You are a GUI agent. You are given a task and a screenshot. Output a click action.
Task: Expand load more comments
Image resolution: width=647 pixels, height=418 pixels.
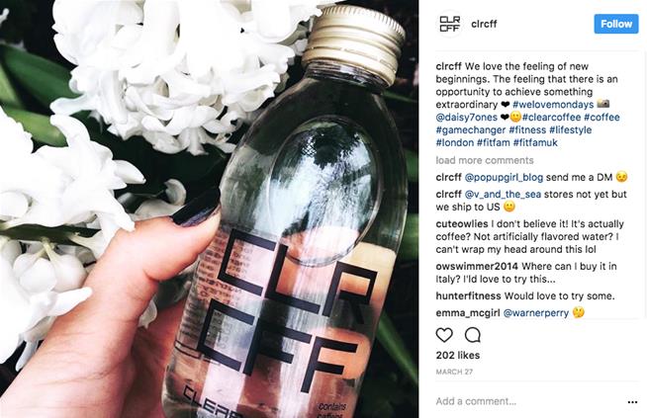485,160
